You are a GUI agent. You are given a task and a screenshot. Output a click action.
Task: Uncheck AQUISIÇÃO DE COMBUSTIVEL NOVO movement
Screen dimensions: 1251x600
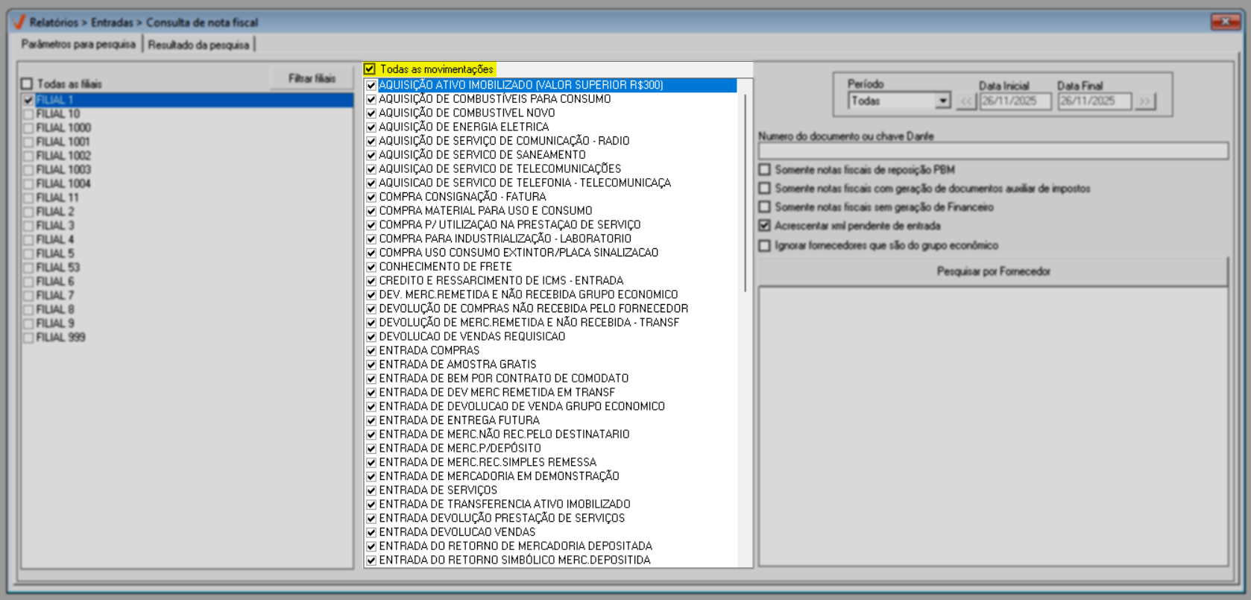click(x=371, y=113)
